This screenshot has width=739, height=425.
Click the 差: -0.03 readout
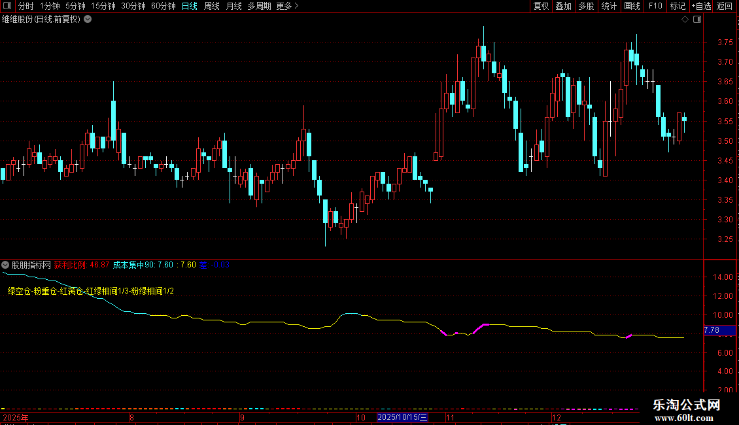215,265
